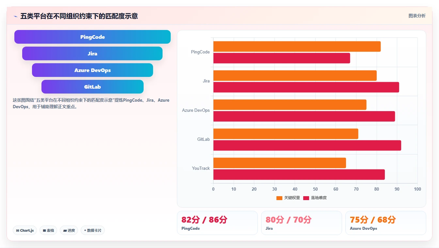Select the GitLab funnel bar
This screenshot has width=439, height=248.
(92, 87)
